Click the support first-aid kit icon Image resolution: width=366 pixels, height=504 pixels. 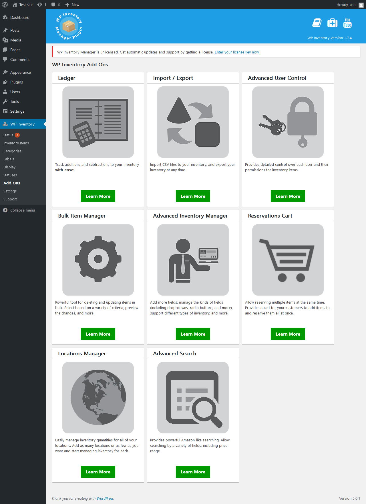(332, 23)
